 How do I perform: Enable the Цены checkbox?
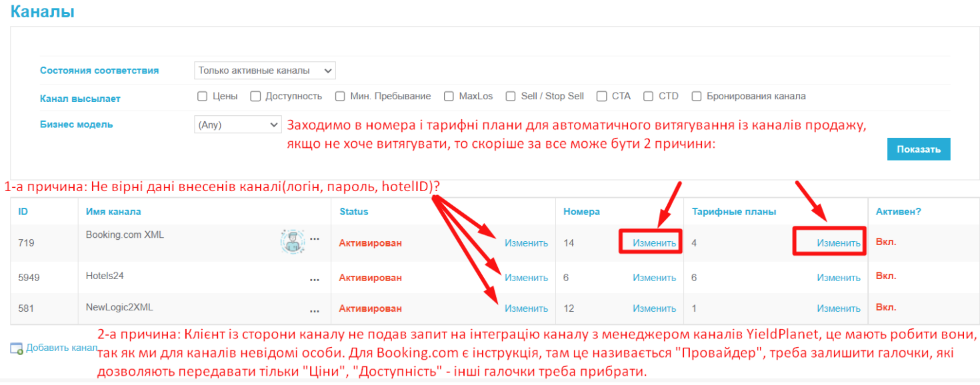pyautogui.click(x=203, y=96)
